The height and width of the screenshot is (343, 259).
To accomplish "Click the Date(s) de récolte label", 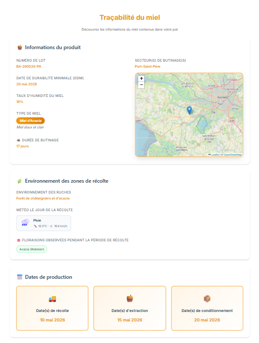I will (x=52, y=311).
